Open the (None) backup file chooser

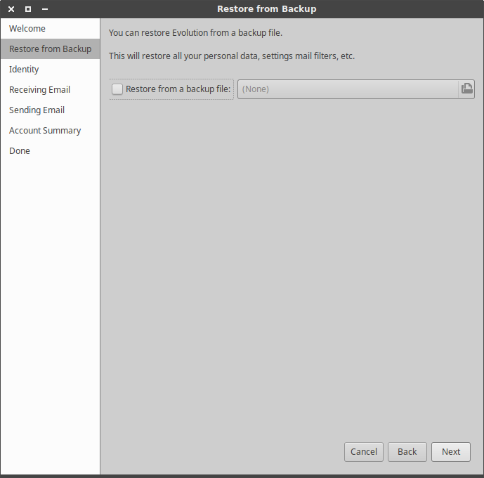348,89
